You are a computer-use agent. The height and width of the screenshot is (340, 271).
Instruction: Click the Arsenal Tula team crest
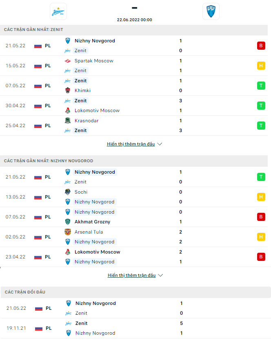[68, 232]
